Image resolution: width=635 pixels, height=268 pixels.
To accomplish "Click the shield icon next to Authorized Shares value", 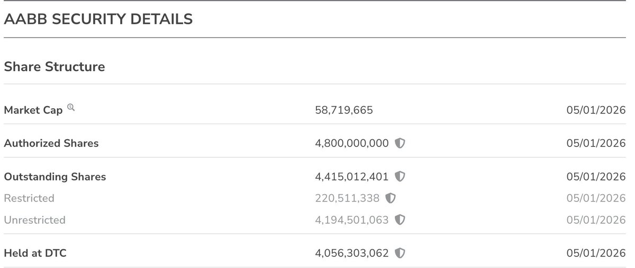I will click(x=401, y=143).
